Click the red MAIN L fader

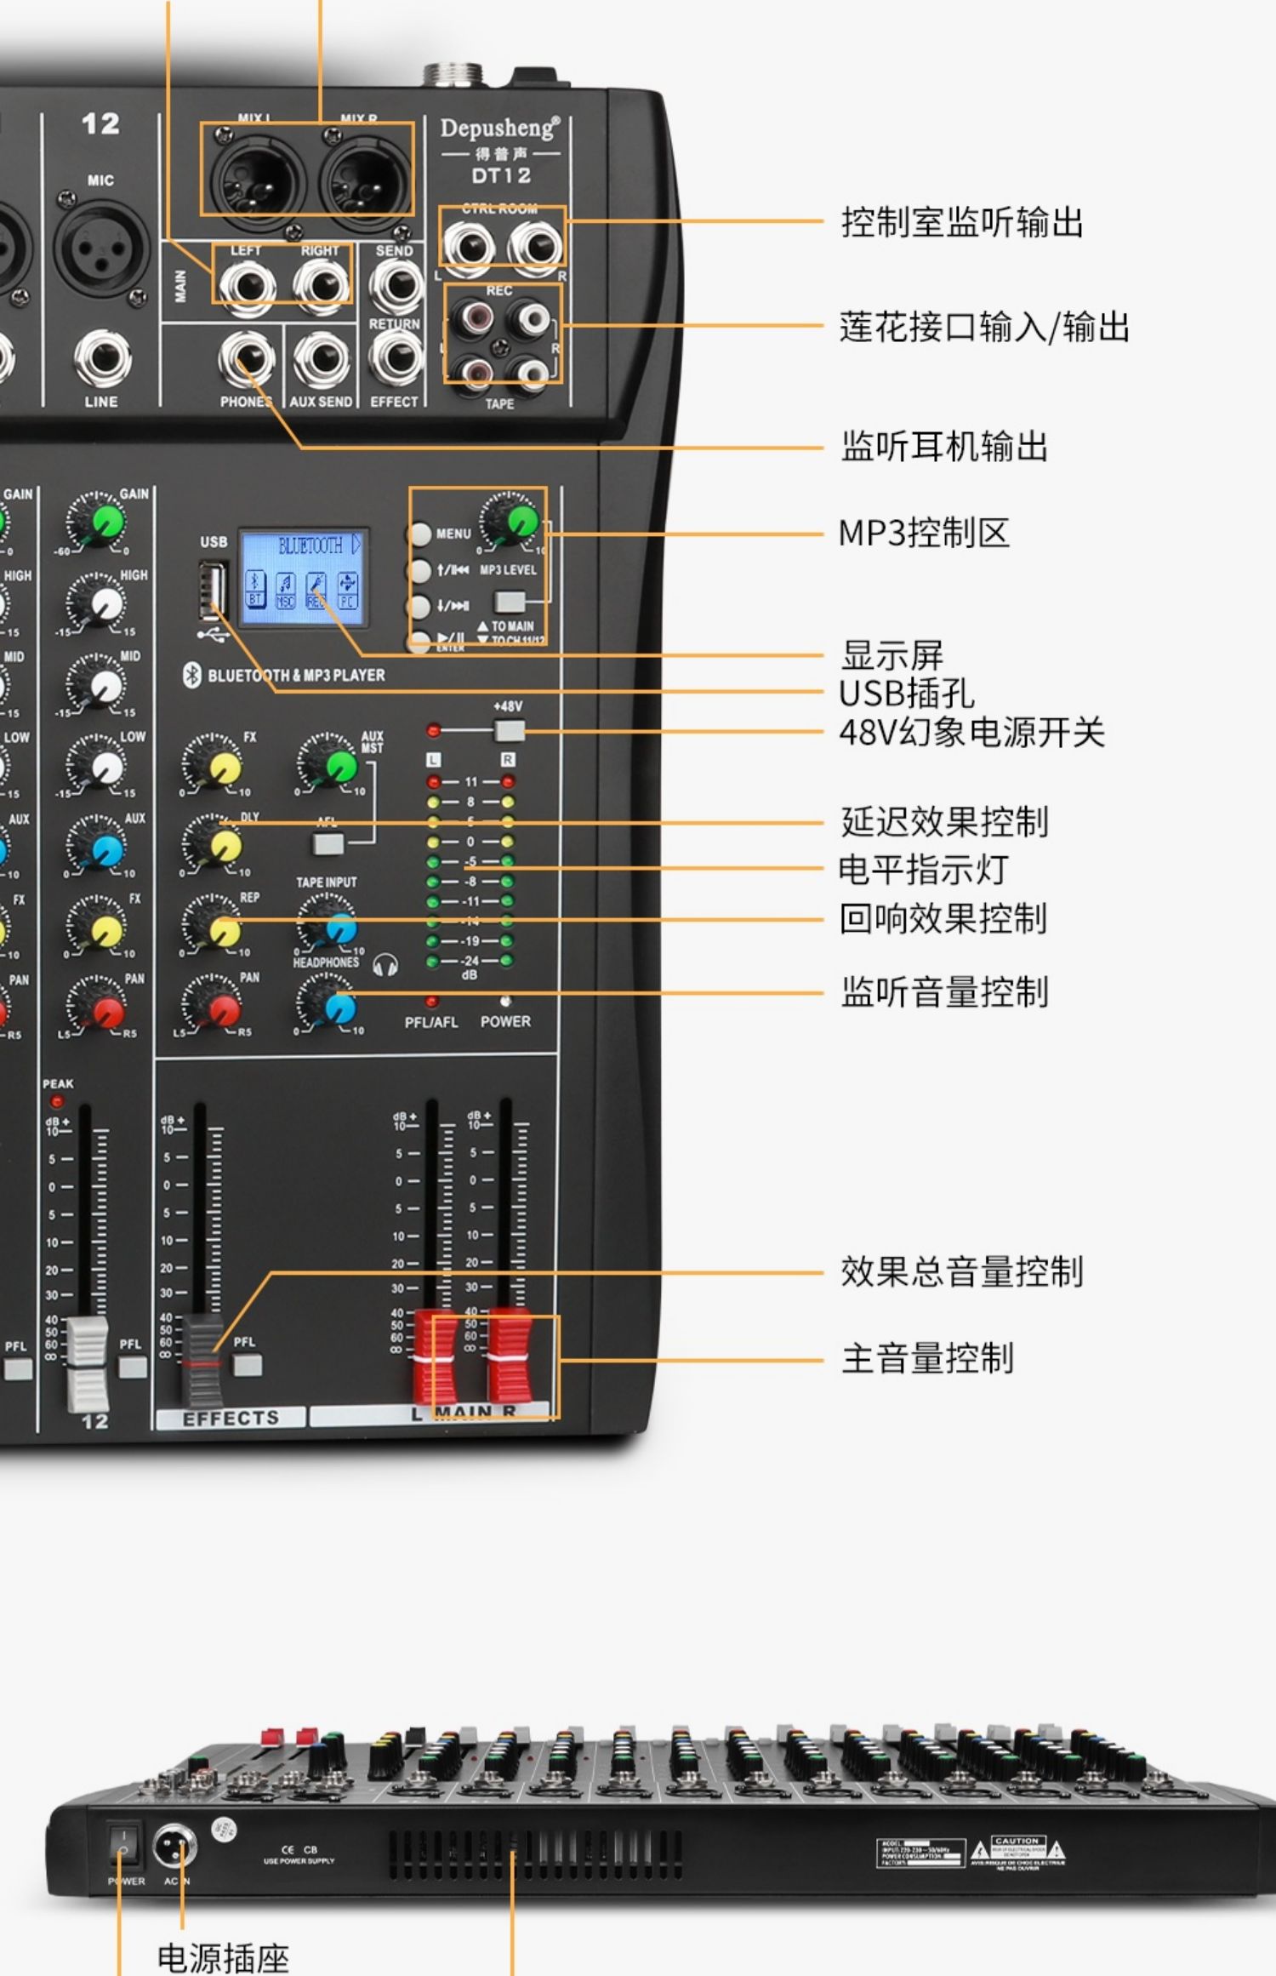click(435, 1356)
